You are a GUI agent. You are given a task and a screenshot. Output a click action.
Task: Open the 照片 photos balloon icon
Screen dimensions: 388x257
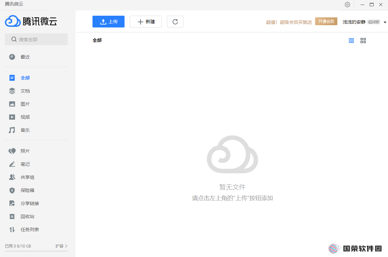pyautogui.click(x=12, y=151)
